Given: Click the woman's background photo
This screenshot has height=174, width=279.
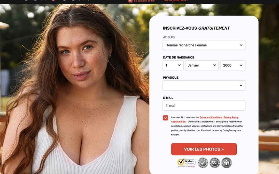Looking at the screenshot, I should tap(75, 89).
